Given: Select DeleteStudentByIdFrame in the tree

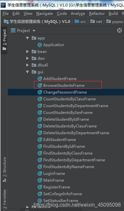Looking at the screenshot, I should (66, 119).
